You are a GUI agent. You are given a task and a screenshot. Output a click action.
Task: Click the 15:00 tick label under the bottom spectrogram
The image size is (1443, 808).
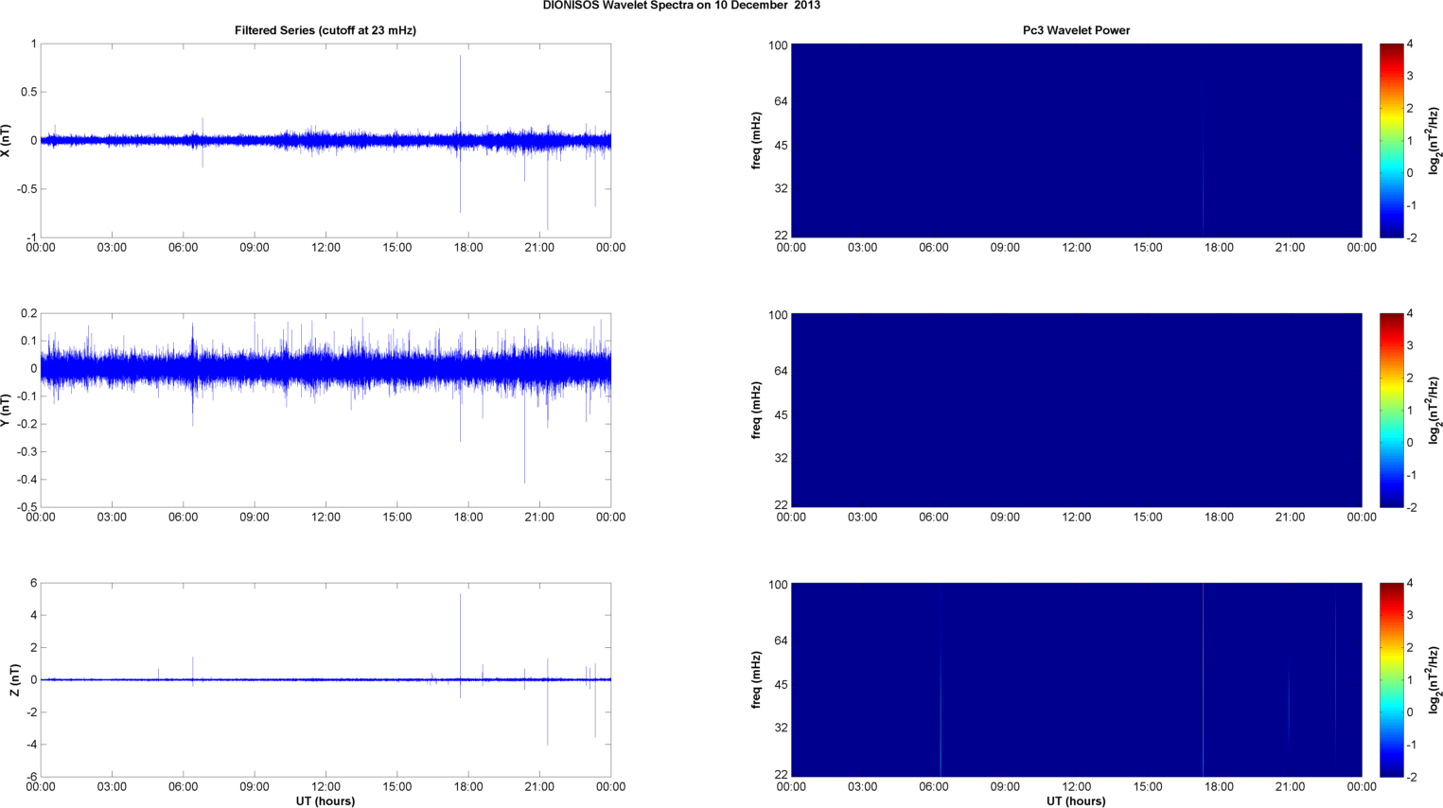tap(1148, 787)
